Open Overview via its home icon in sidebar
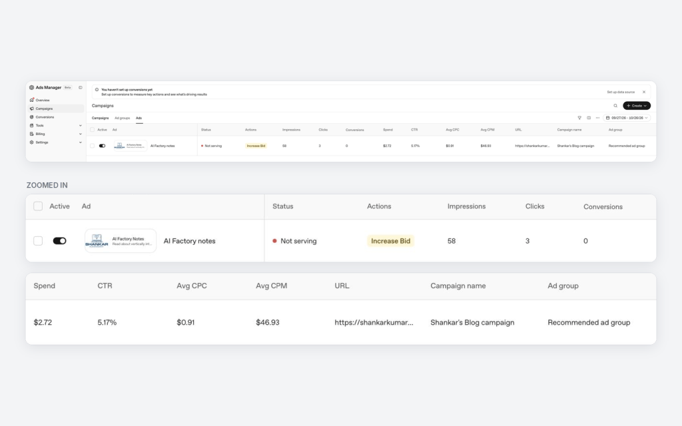682x426 pixels. coord(31,100)
